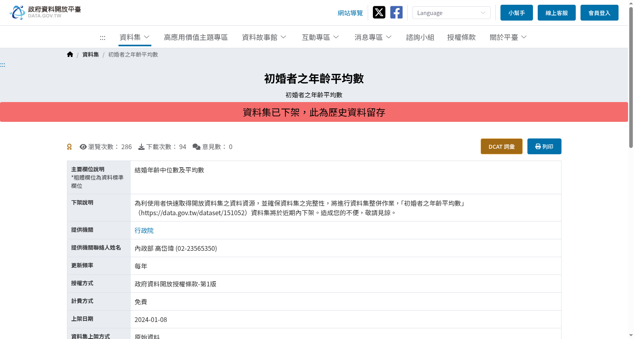Open the X (Twitter) social icon
This screenshot has height=339, width=634.
(x=379, y=13)
